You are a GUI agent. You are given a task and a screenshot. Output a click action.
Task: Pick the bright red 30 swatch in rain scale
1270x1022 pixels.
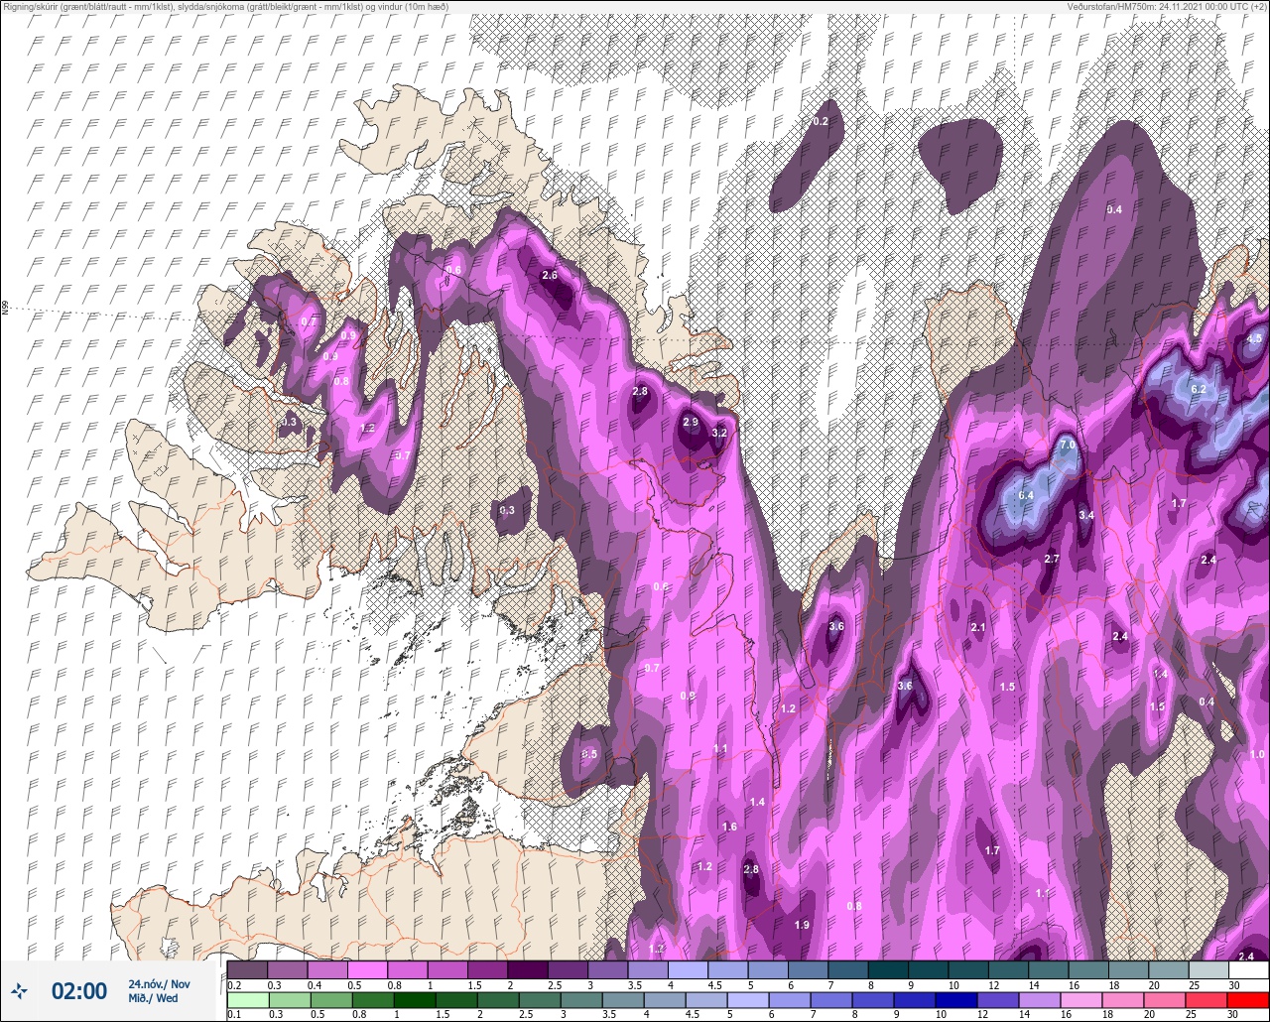point(1248,999)
